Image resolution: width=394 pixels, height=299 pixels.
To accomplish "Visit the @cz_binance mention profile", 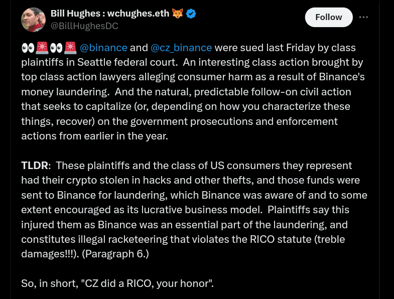I will click(x=181, y=48).
